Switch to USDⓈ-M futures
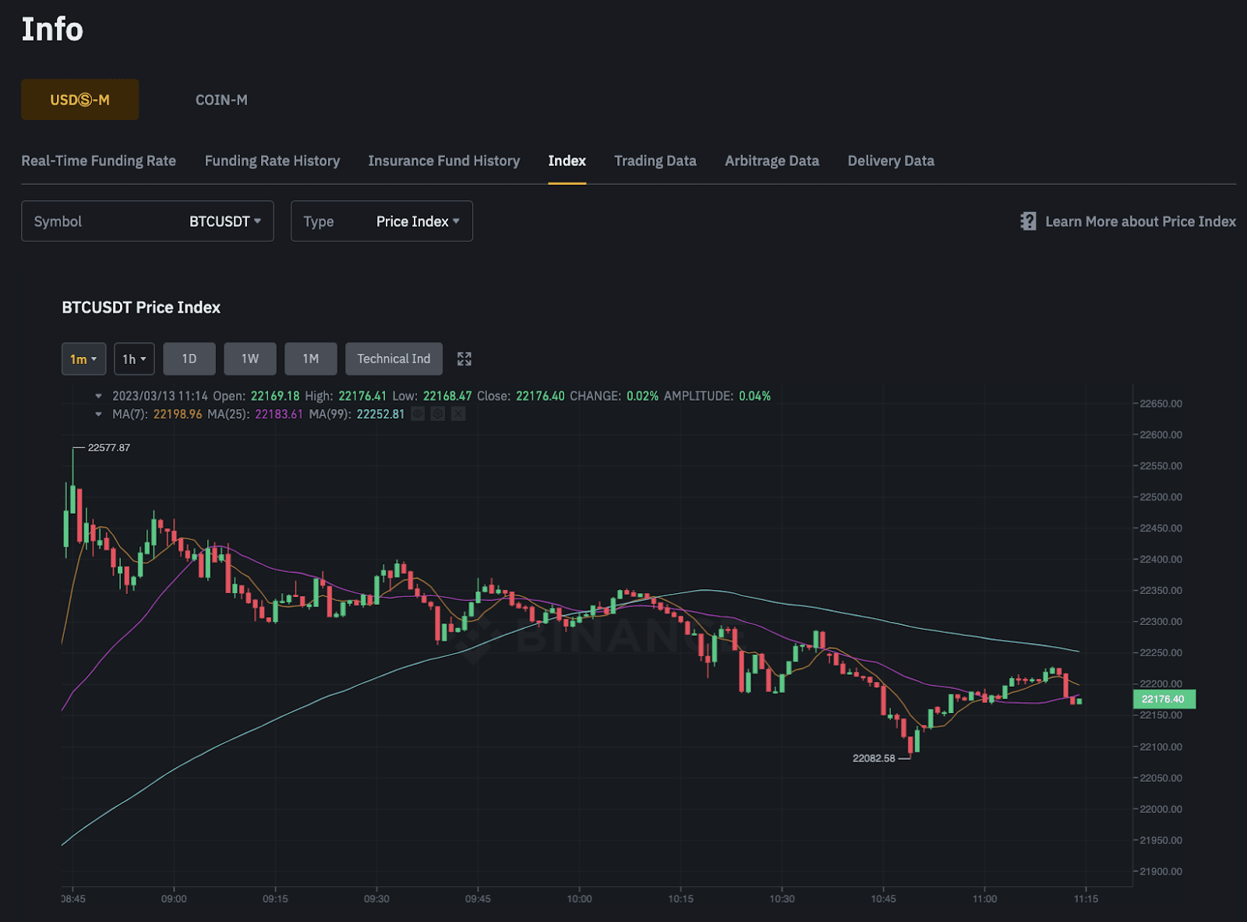 [x=79, y=100]
